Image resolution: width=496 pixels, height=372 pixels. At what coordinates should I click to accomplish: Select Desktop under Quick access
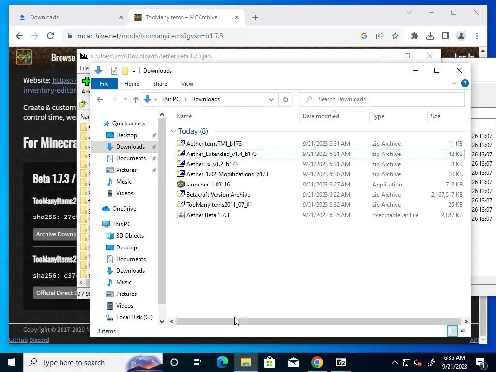126,135
